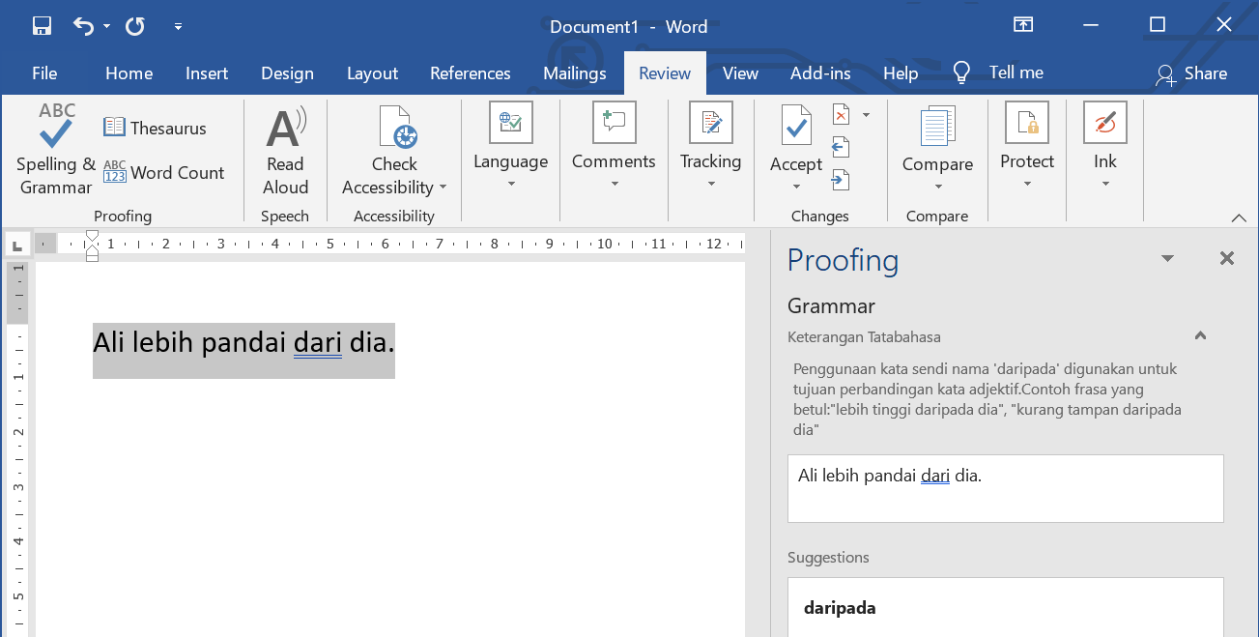Collapse the ribbon with the chevron
Screen dimensions: 1259x637
tap(1239, 217)
